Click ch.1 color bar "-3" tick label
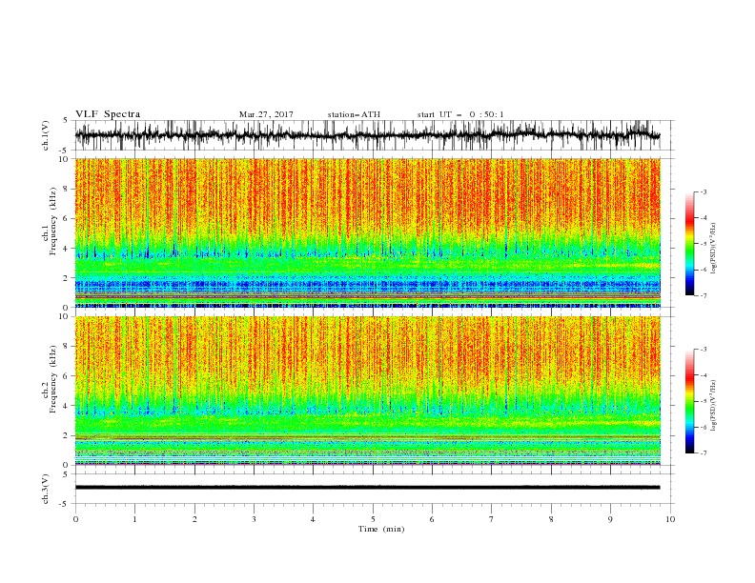 pyautogui.click(x=703, y=191)
